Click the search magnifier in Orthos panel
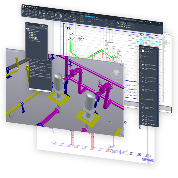178x178 pixels. (46, 29)
